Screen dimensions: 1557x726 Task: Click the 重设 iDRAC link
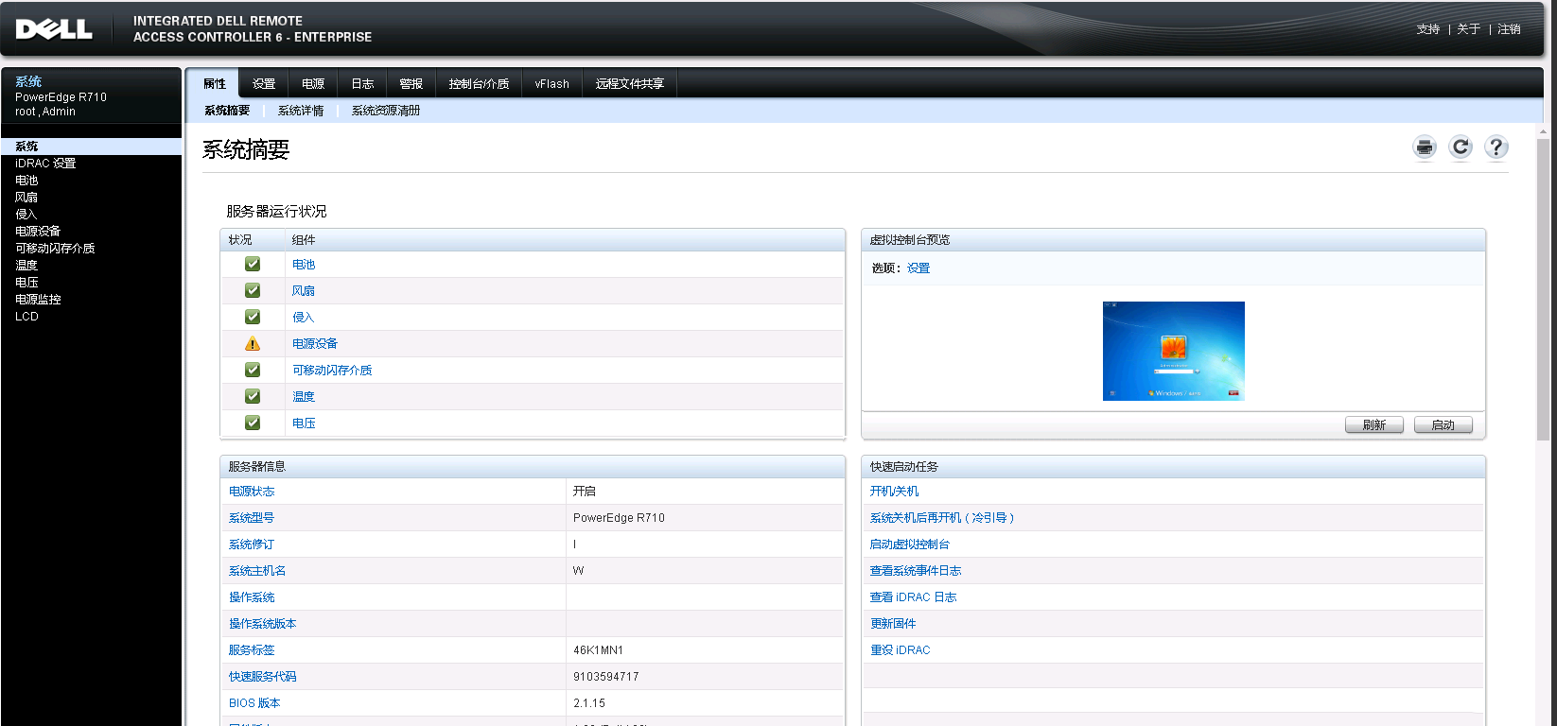[x=901, y=650]
